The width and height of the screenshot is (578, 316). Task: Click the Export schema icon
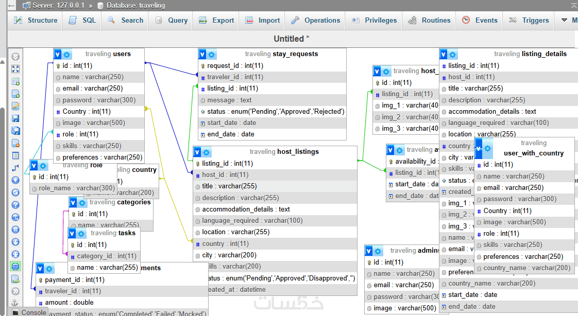pyautogui.click(x=15, y=279)
